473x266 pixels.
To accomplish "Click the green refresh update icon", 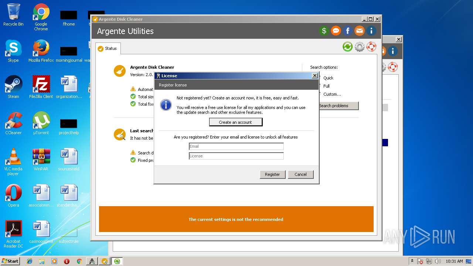I will (347, 47).
